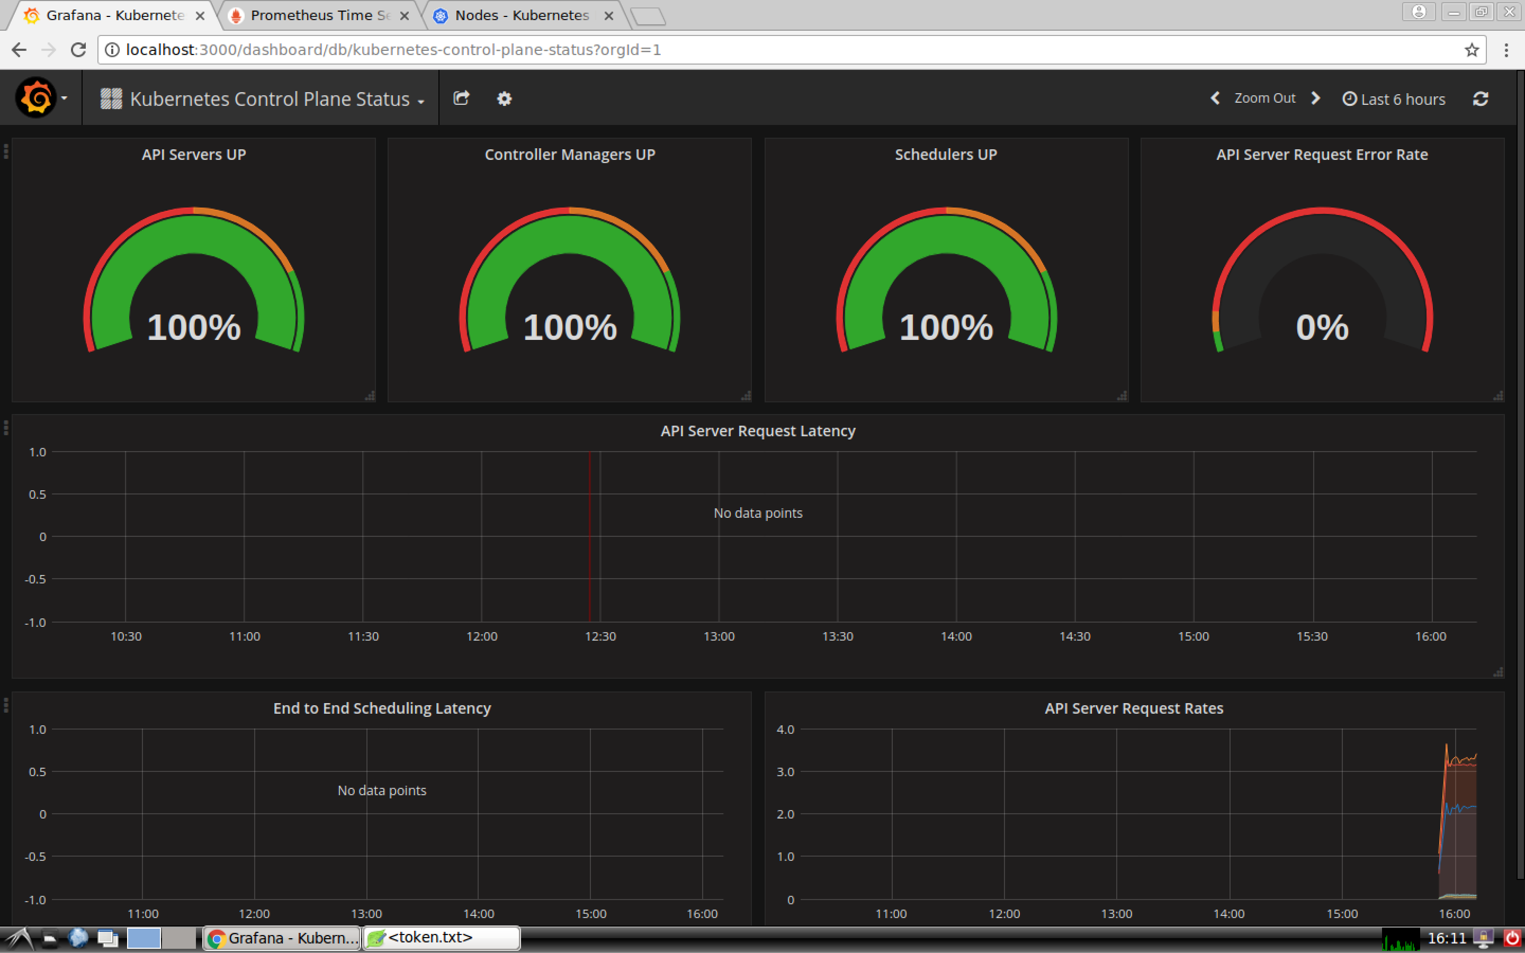The width and height of the screenshot is (1525, 953).
Task: Click the Zoom Out button
Action: tap(1264, 98)
